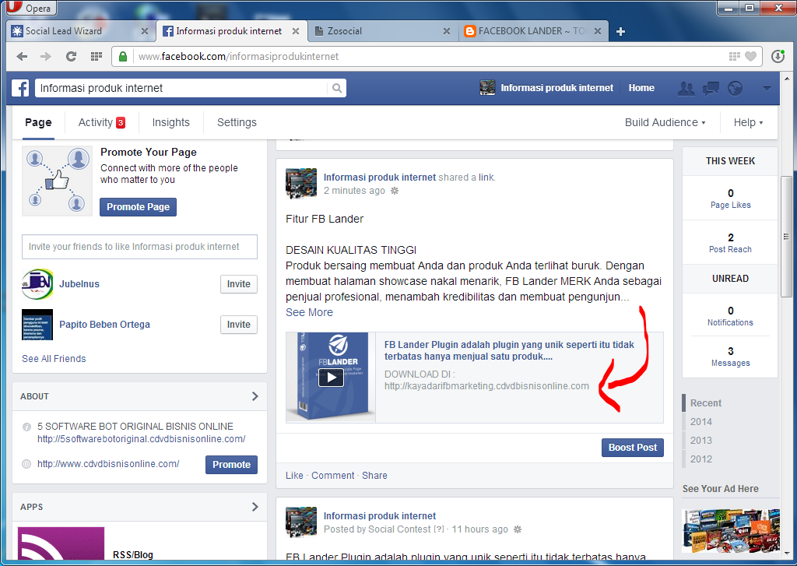
Task: Click See All Friends link
Action: 54,358
